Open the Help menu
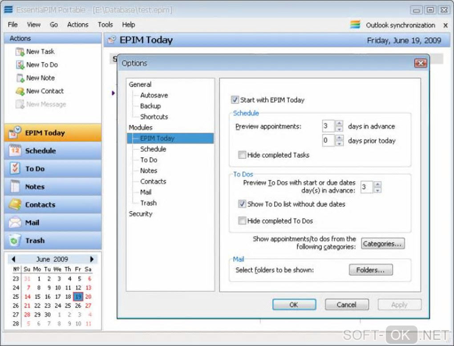 click(129, 25)
